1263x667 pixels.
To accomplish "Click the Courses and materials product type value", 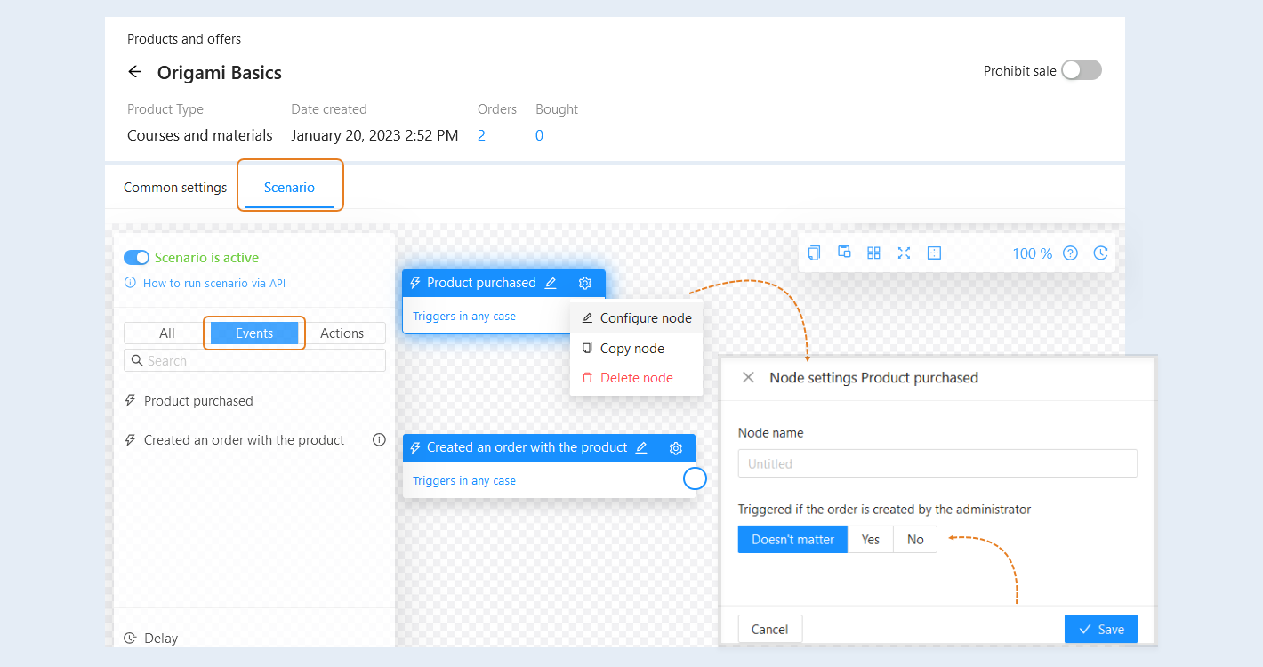I will click(x=200, y=136).
